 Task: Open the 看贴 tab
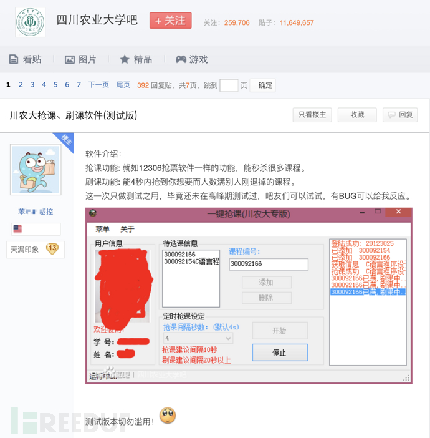pos(26,59)
